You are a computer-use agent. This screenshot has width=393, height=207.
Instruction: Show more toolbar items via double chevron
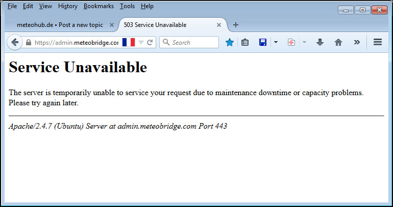pyautogui.click(x=357, y=42)
